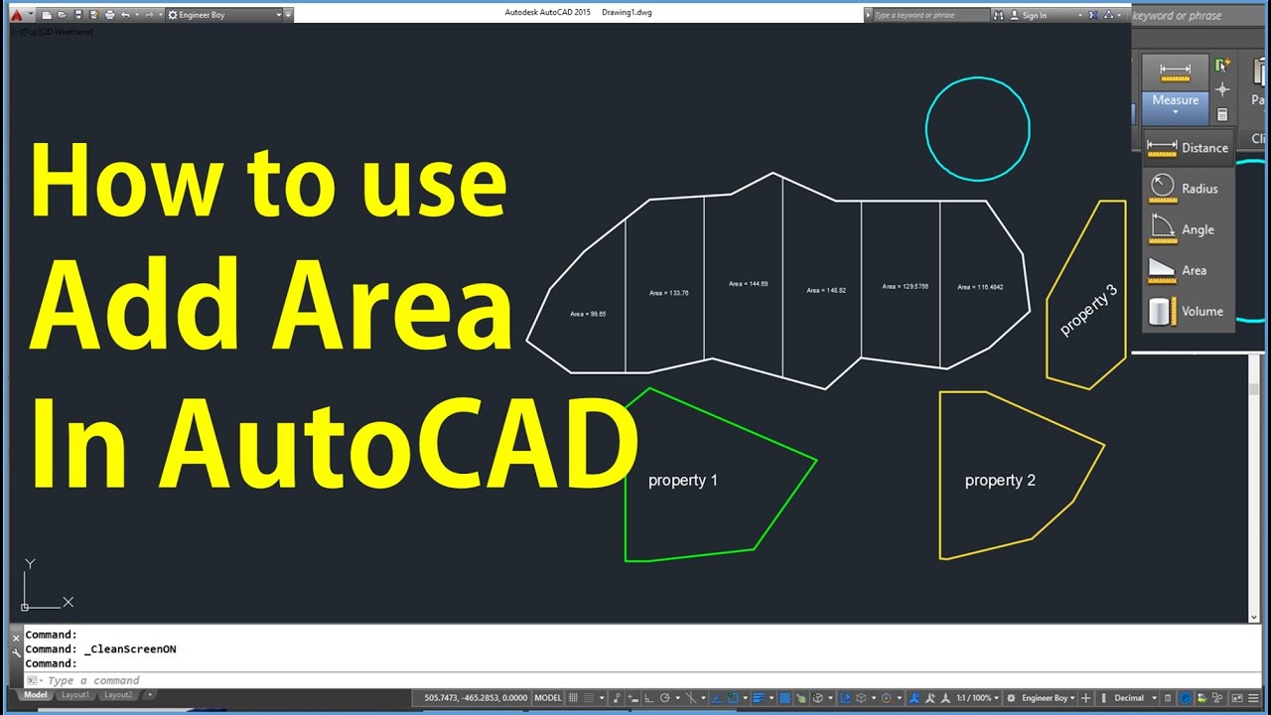The height and width of the screenshot is (715, 1271).
Task: Choose Angle from Measure menu
Action: pos(1189,229)
